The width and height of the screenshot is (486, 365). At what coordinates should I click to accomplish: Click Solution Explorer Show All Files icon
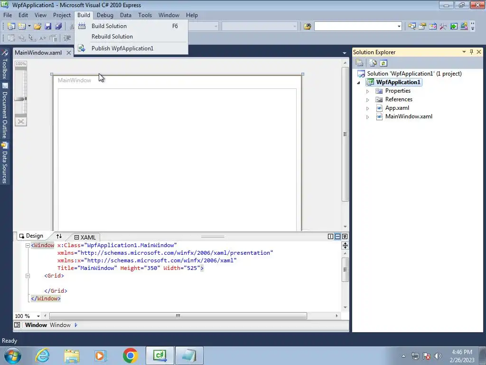[x=373, y=63]
